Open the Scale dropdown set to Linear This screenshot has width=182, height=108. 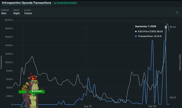click(28, 12)
